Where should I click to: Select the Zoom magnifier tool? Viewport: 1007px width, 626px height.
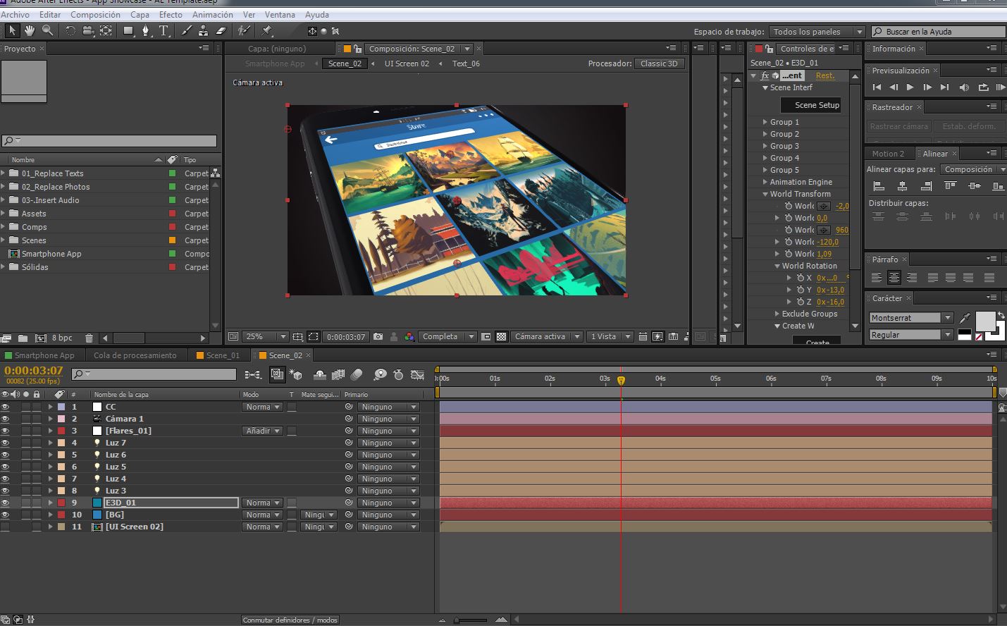(x=47, y=30)
